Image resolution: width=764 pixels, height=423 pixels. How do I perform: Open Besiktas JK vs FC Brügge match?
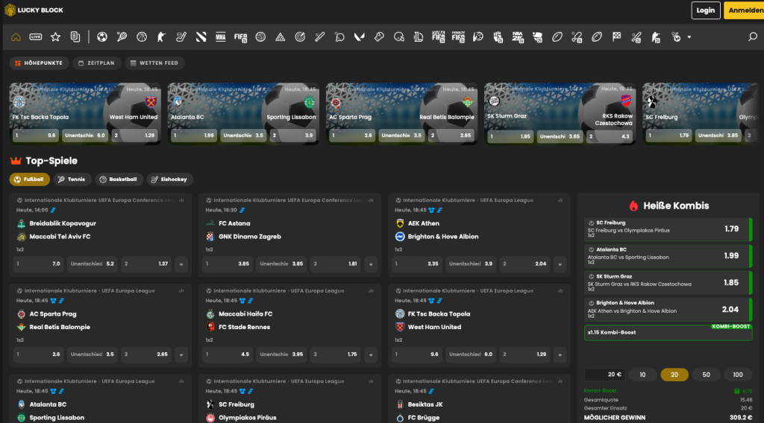(479, 398)
